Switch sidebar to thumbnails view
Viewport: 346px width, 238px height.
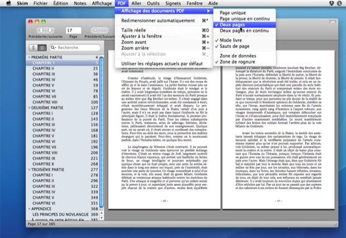pyautogui.click(x=33, y=47)
